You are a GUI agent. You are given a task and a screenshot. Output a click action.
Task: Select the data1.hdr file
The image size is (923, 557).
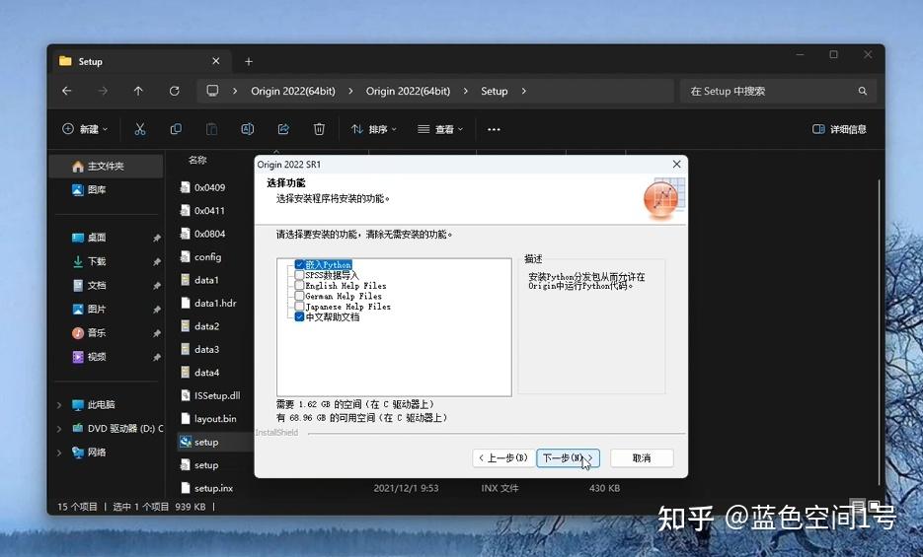point(208,304)
